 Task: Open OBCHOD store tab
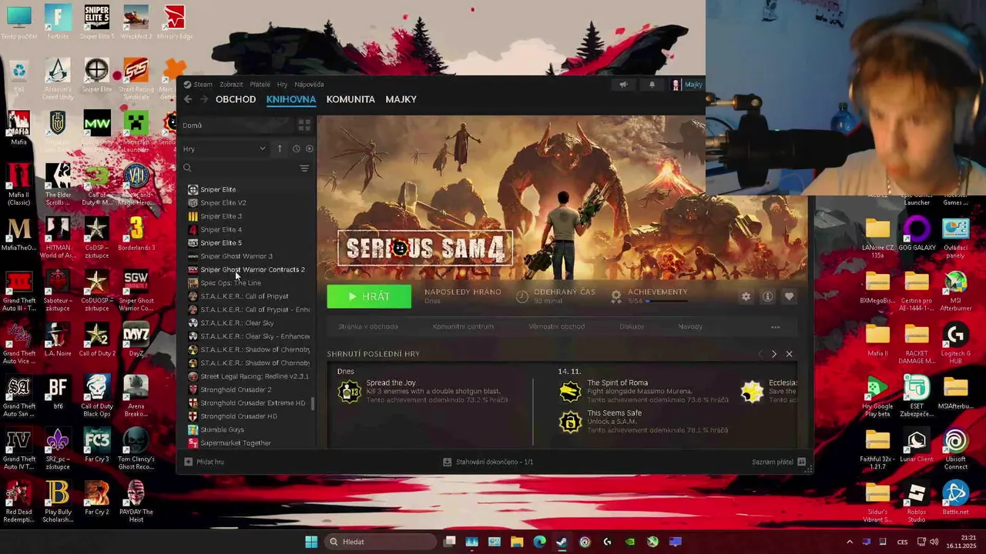click(x=236, y=99)
